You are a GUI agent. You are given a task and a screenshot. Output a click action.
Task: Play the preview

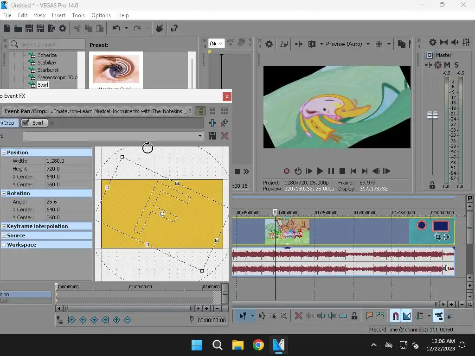click(320, 172)
